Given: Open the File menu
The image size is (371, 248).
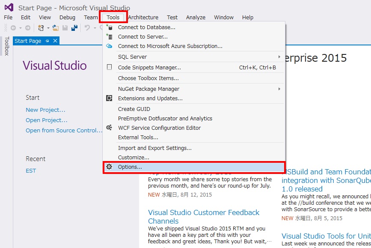Looking at the screenshot, I should pos(8,17).
